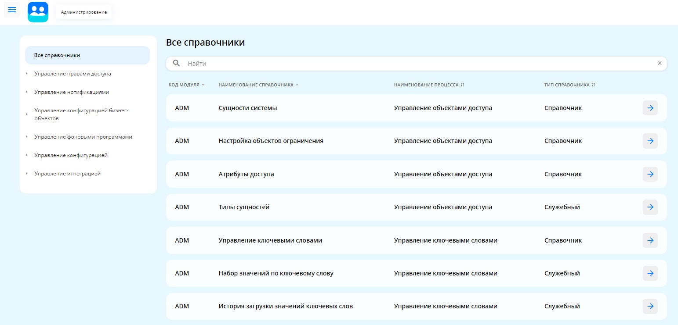678x325 pixels.
Task: Open Типы сущностей via arrow icon
Action: [x=650, y=207]
